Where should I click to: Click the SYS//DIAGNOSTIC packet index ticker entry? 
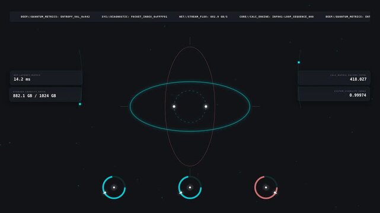pos(135,17)
